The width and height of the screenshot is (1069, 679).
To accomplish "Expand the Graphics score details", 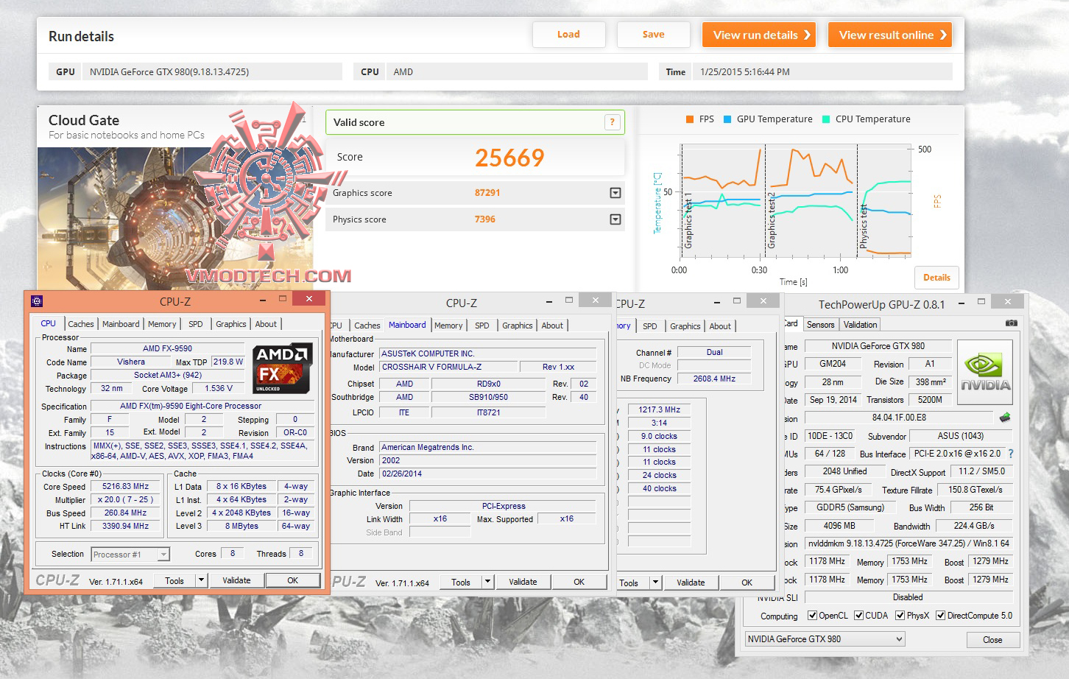I will pyautogui.click(x=615, y=193).
